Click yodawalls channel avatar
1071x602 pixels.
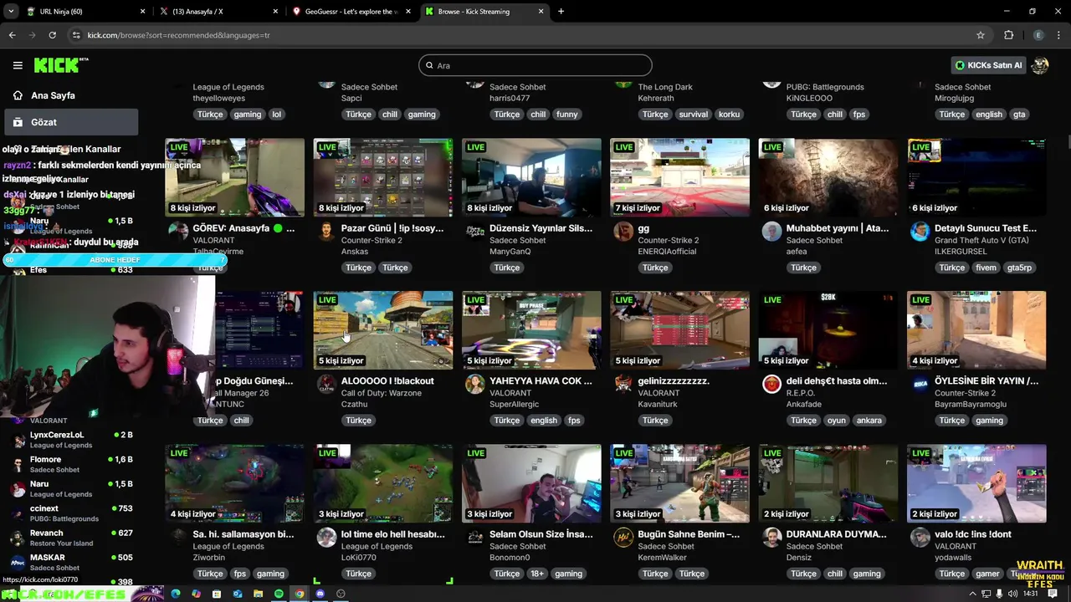tap(920, 538)
